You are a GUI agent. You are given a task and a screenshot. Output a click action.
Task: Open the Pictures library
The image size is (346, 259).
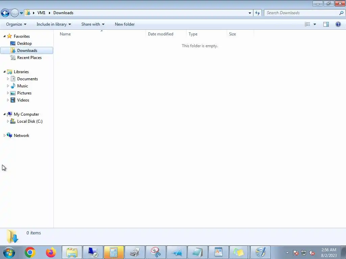coord(24,93)
